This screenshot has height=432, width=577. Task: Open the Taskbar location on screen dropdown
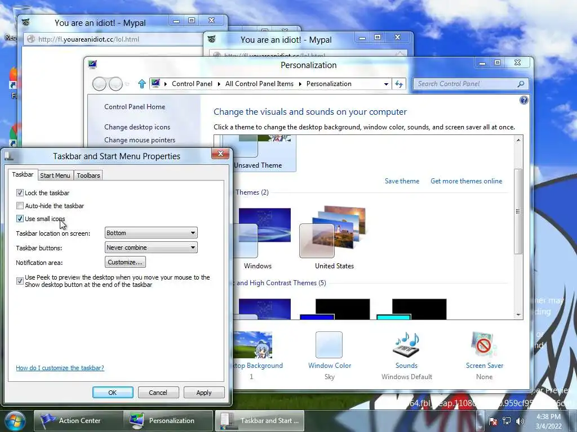[x=151, y=233]
